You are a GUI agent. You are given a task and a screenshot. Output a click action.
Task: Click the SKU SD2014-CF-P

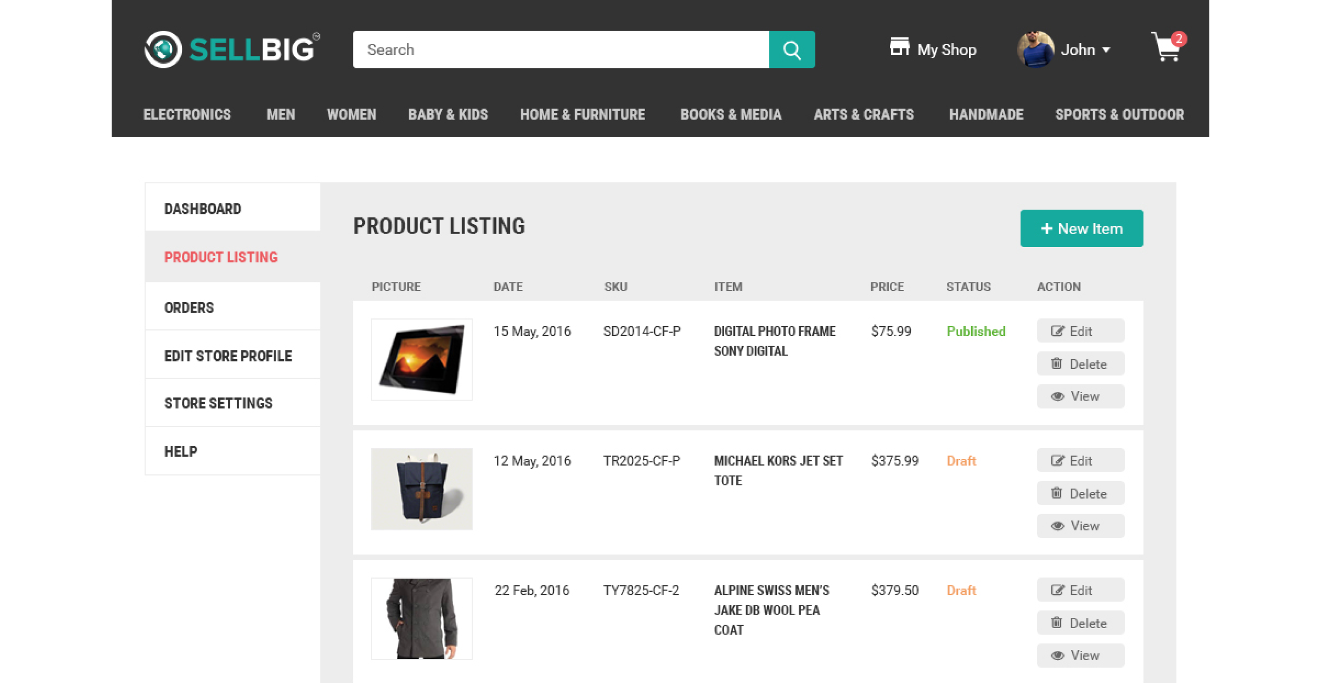[642, 332]
